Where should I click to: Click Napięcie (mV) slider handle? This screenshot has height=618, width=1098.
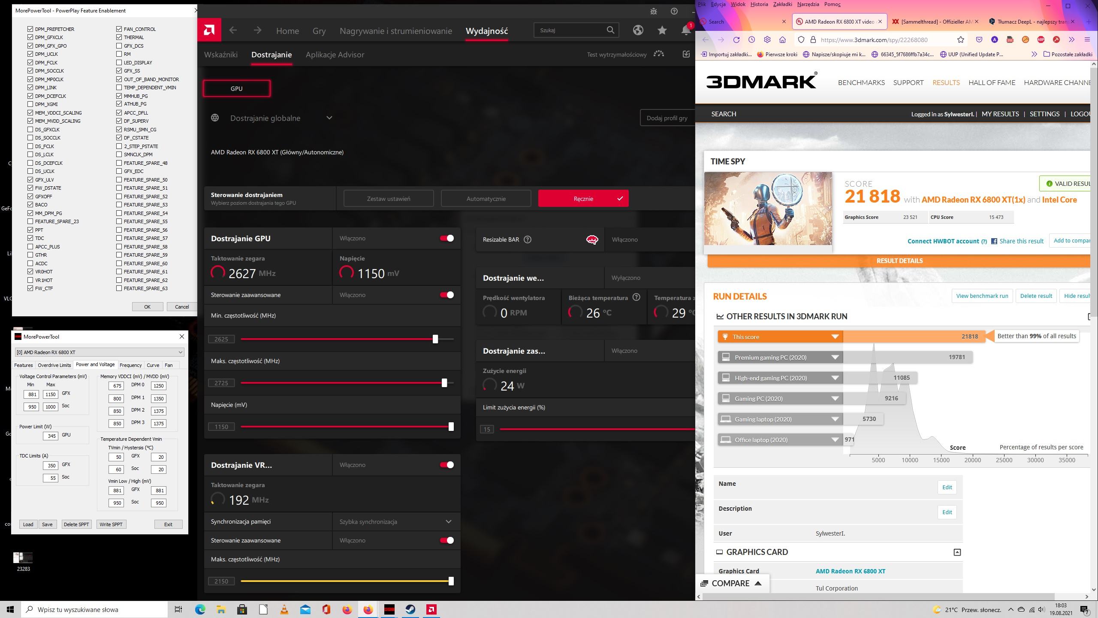(x=451, y=427)
